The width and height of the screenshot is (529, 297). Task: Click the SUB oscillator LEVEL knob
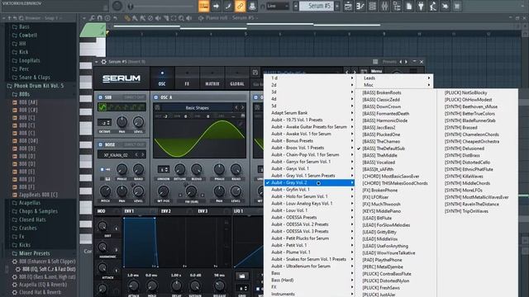click(138, 122)
